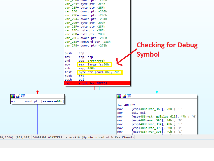The height and width of the screenshot is (161, 214).
Task: Click the var_399 mov 50h 'P' line
Action: (x=150, y=128)
